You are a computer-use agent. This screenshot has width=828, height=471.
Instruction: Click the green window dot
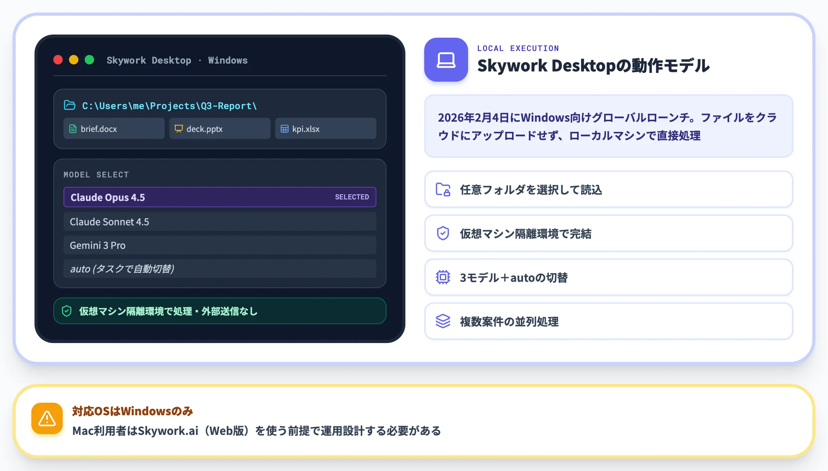point(89,60)
